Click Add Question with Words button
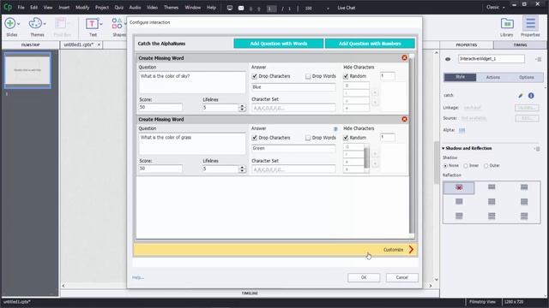 (278, 44)
